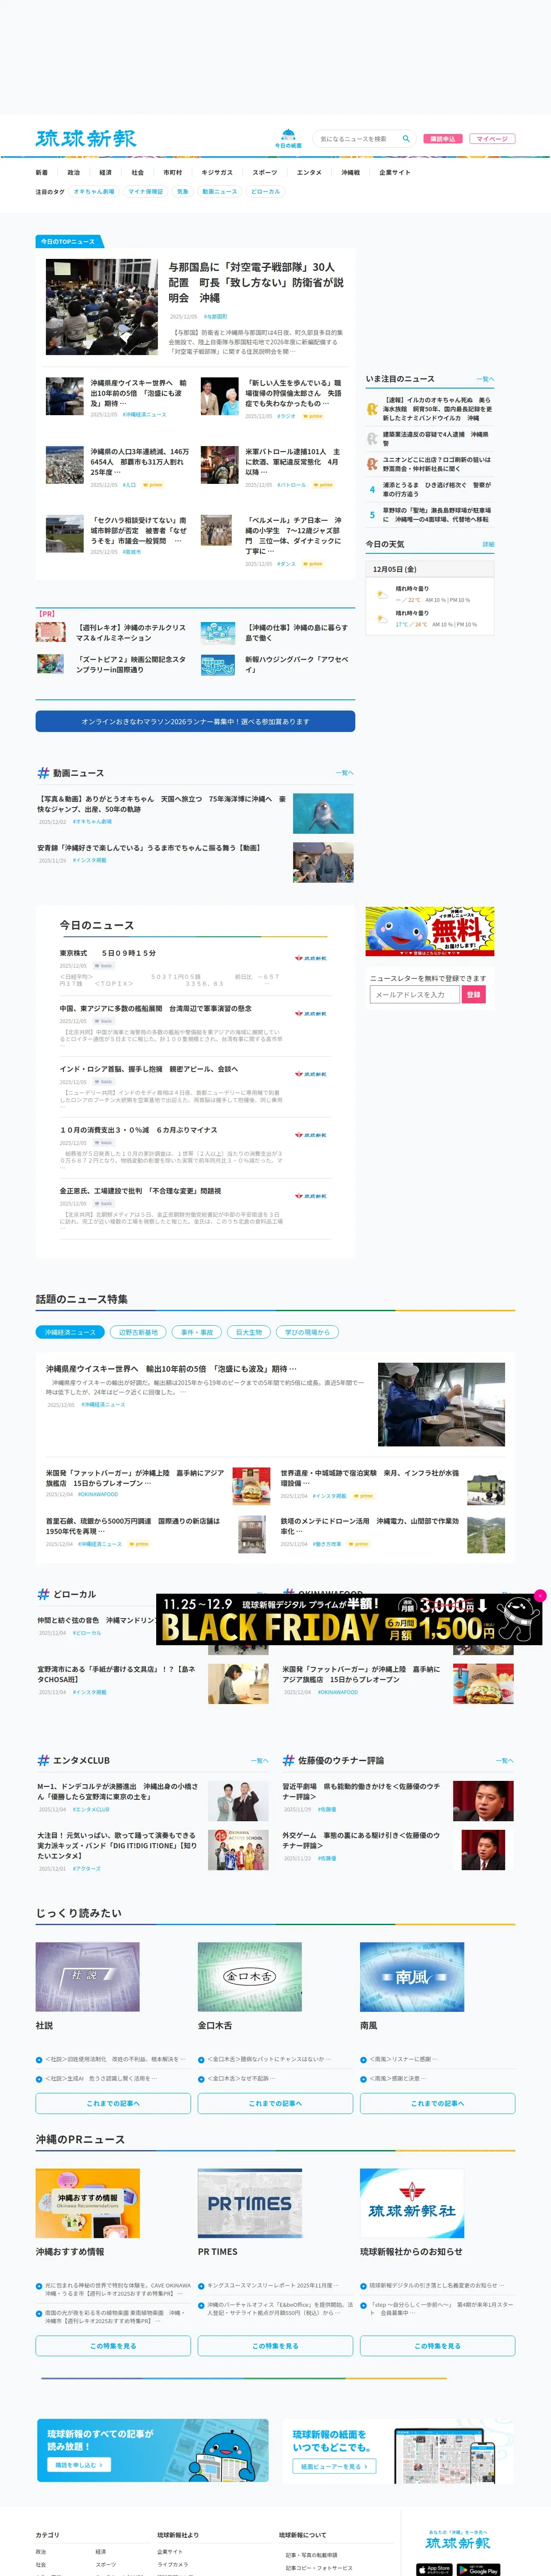
Task: Close the Black Friday banner ad
Action: [540, 1596]
